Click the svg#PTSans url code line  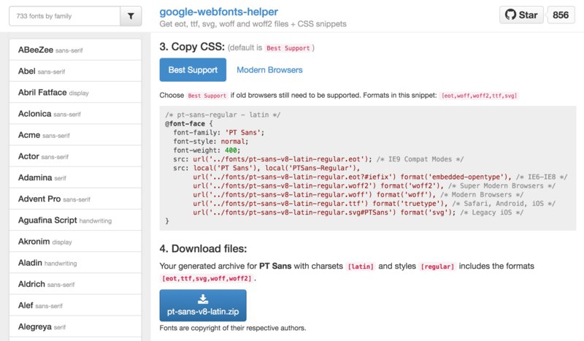(358, 212)
